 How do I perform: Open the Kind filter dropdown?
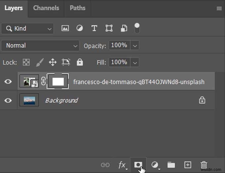27,28
